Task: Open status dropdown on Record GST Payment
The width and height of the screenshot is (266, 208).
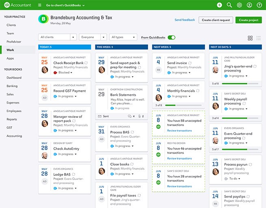Action: coord(76,96)
